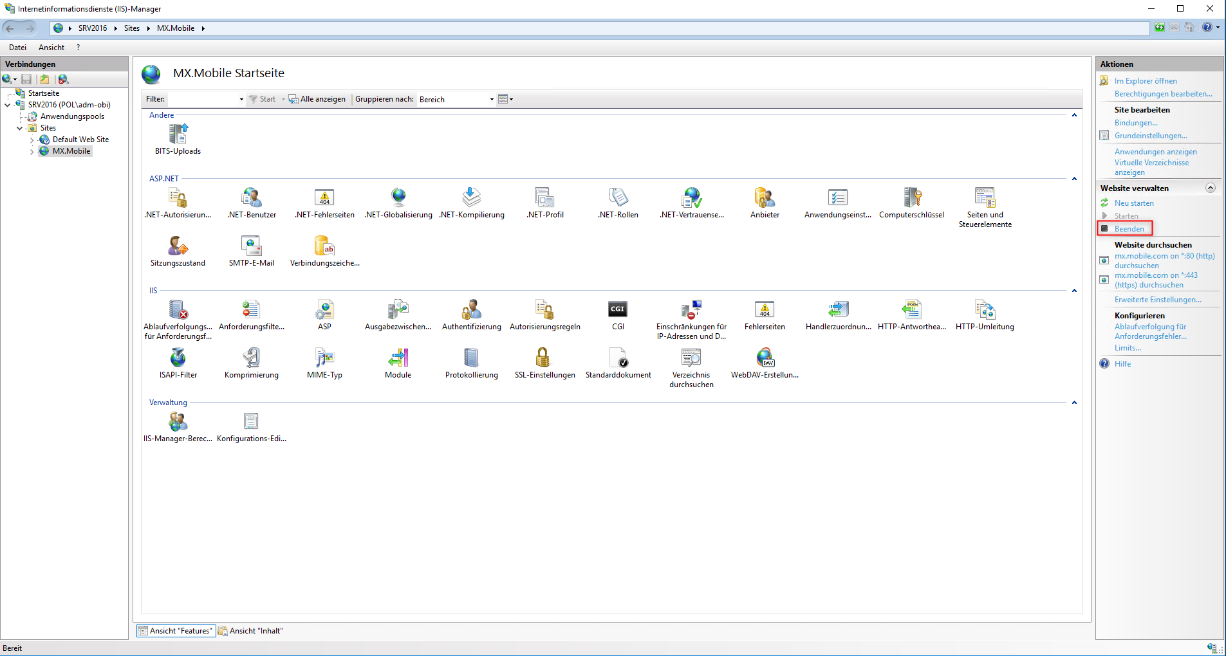Collapse the Website verwalten section

point(1210,188)
